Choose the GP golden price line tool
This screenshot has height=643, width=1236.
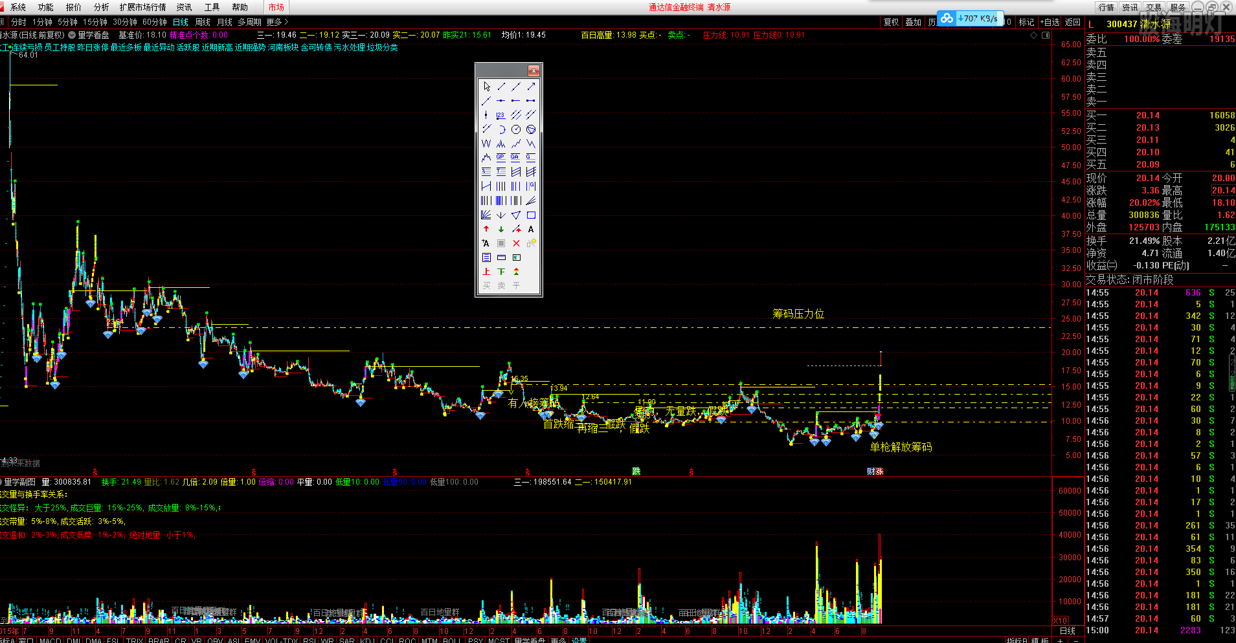click(501, 158)
